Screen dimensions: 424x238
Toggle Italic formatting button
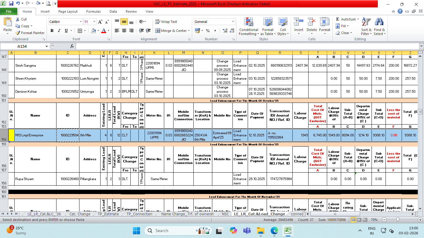pos(59,31)
